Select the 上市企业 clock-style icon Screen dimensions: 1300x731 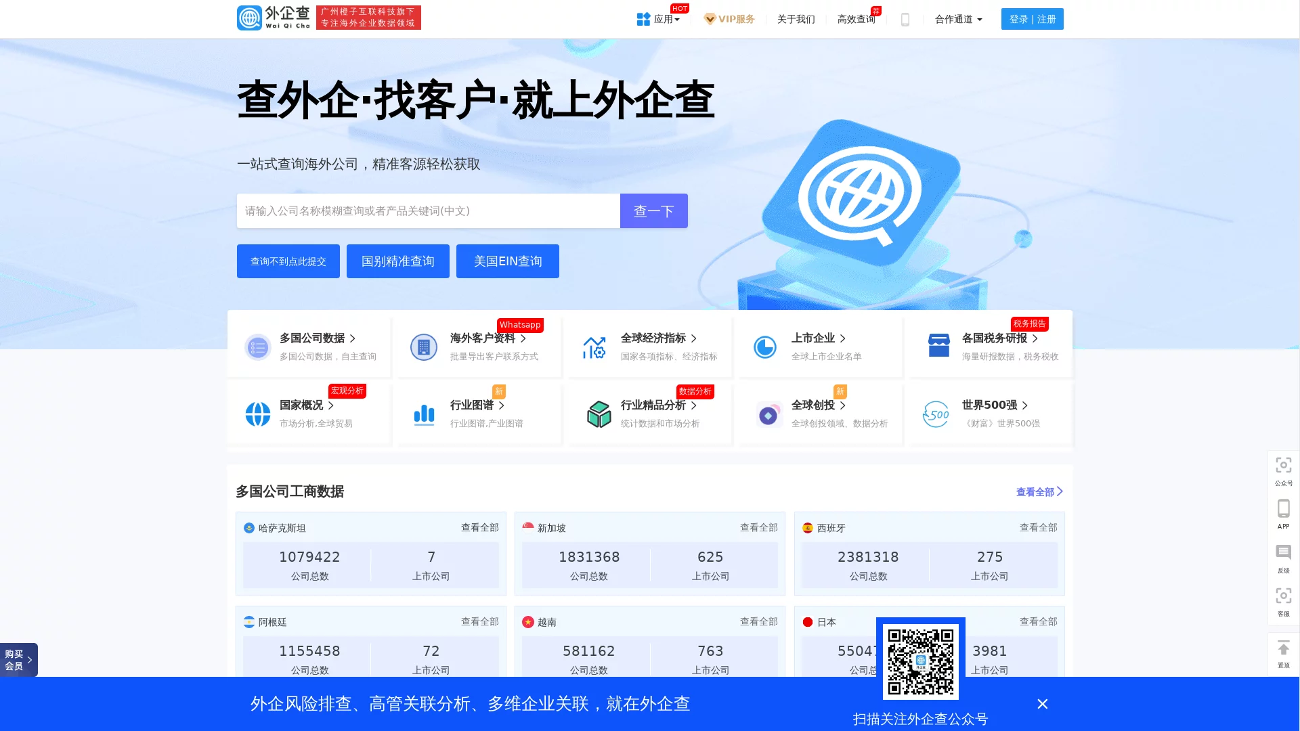coord(765,347)
